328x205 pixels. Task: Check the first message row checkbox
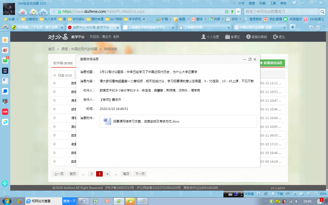tap(55, 83)
